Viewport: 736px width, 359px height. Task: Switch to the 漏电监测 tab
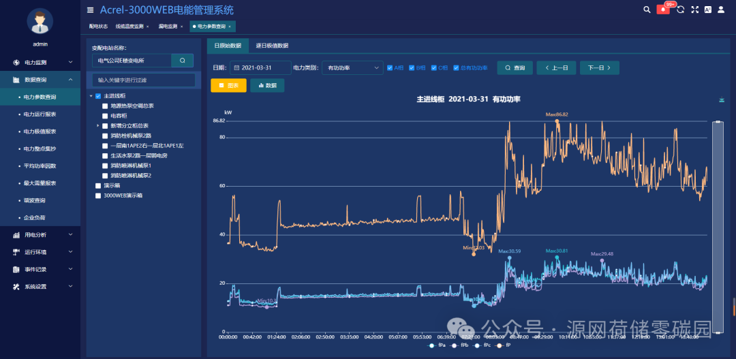[x=168, y=27]
